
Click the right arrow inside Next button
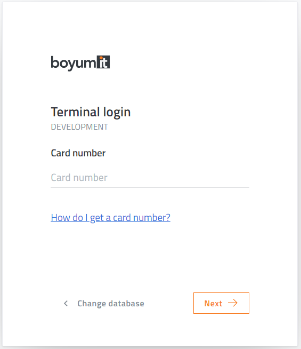(x=233, y=303)
